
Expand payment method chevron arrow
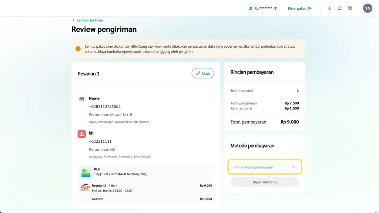click(293, 167)
